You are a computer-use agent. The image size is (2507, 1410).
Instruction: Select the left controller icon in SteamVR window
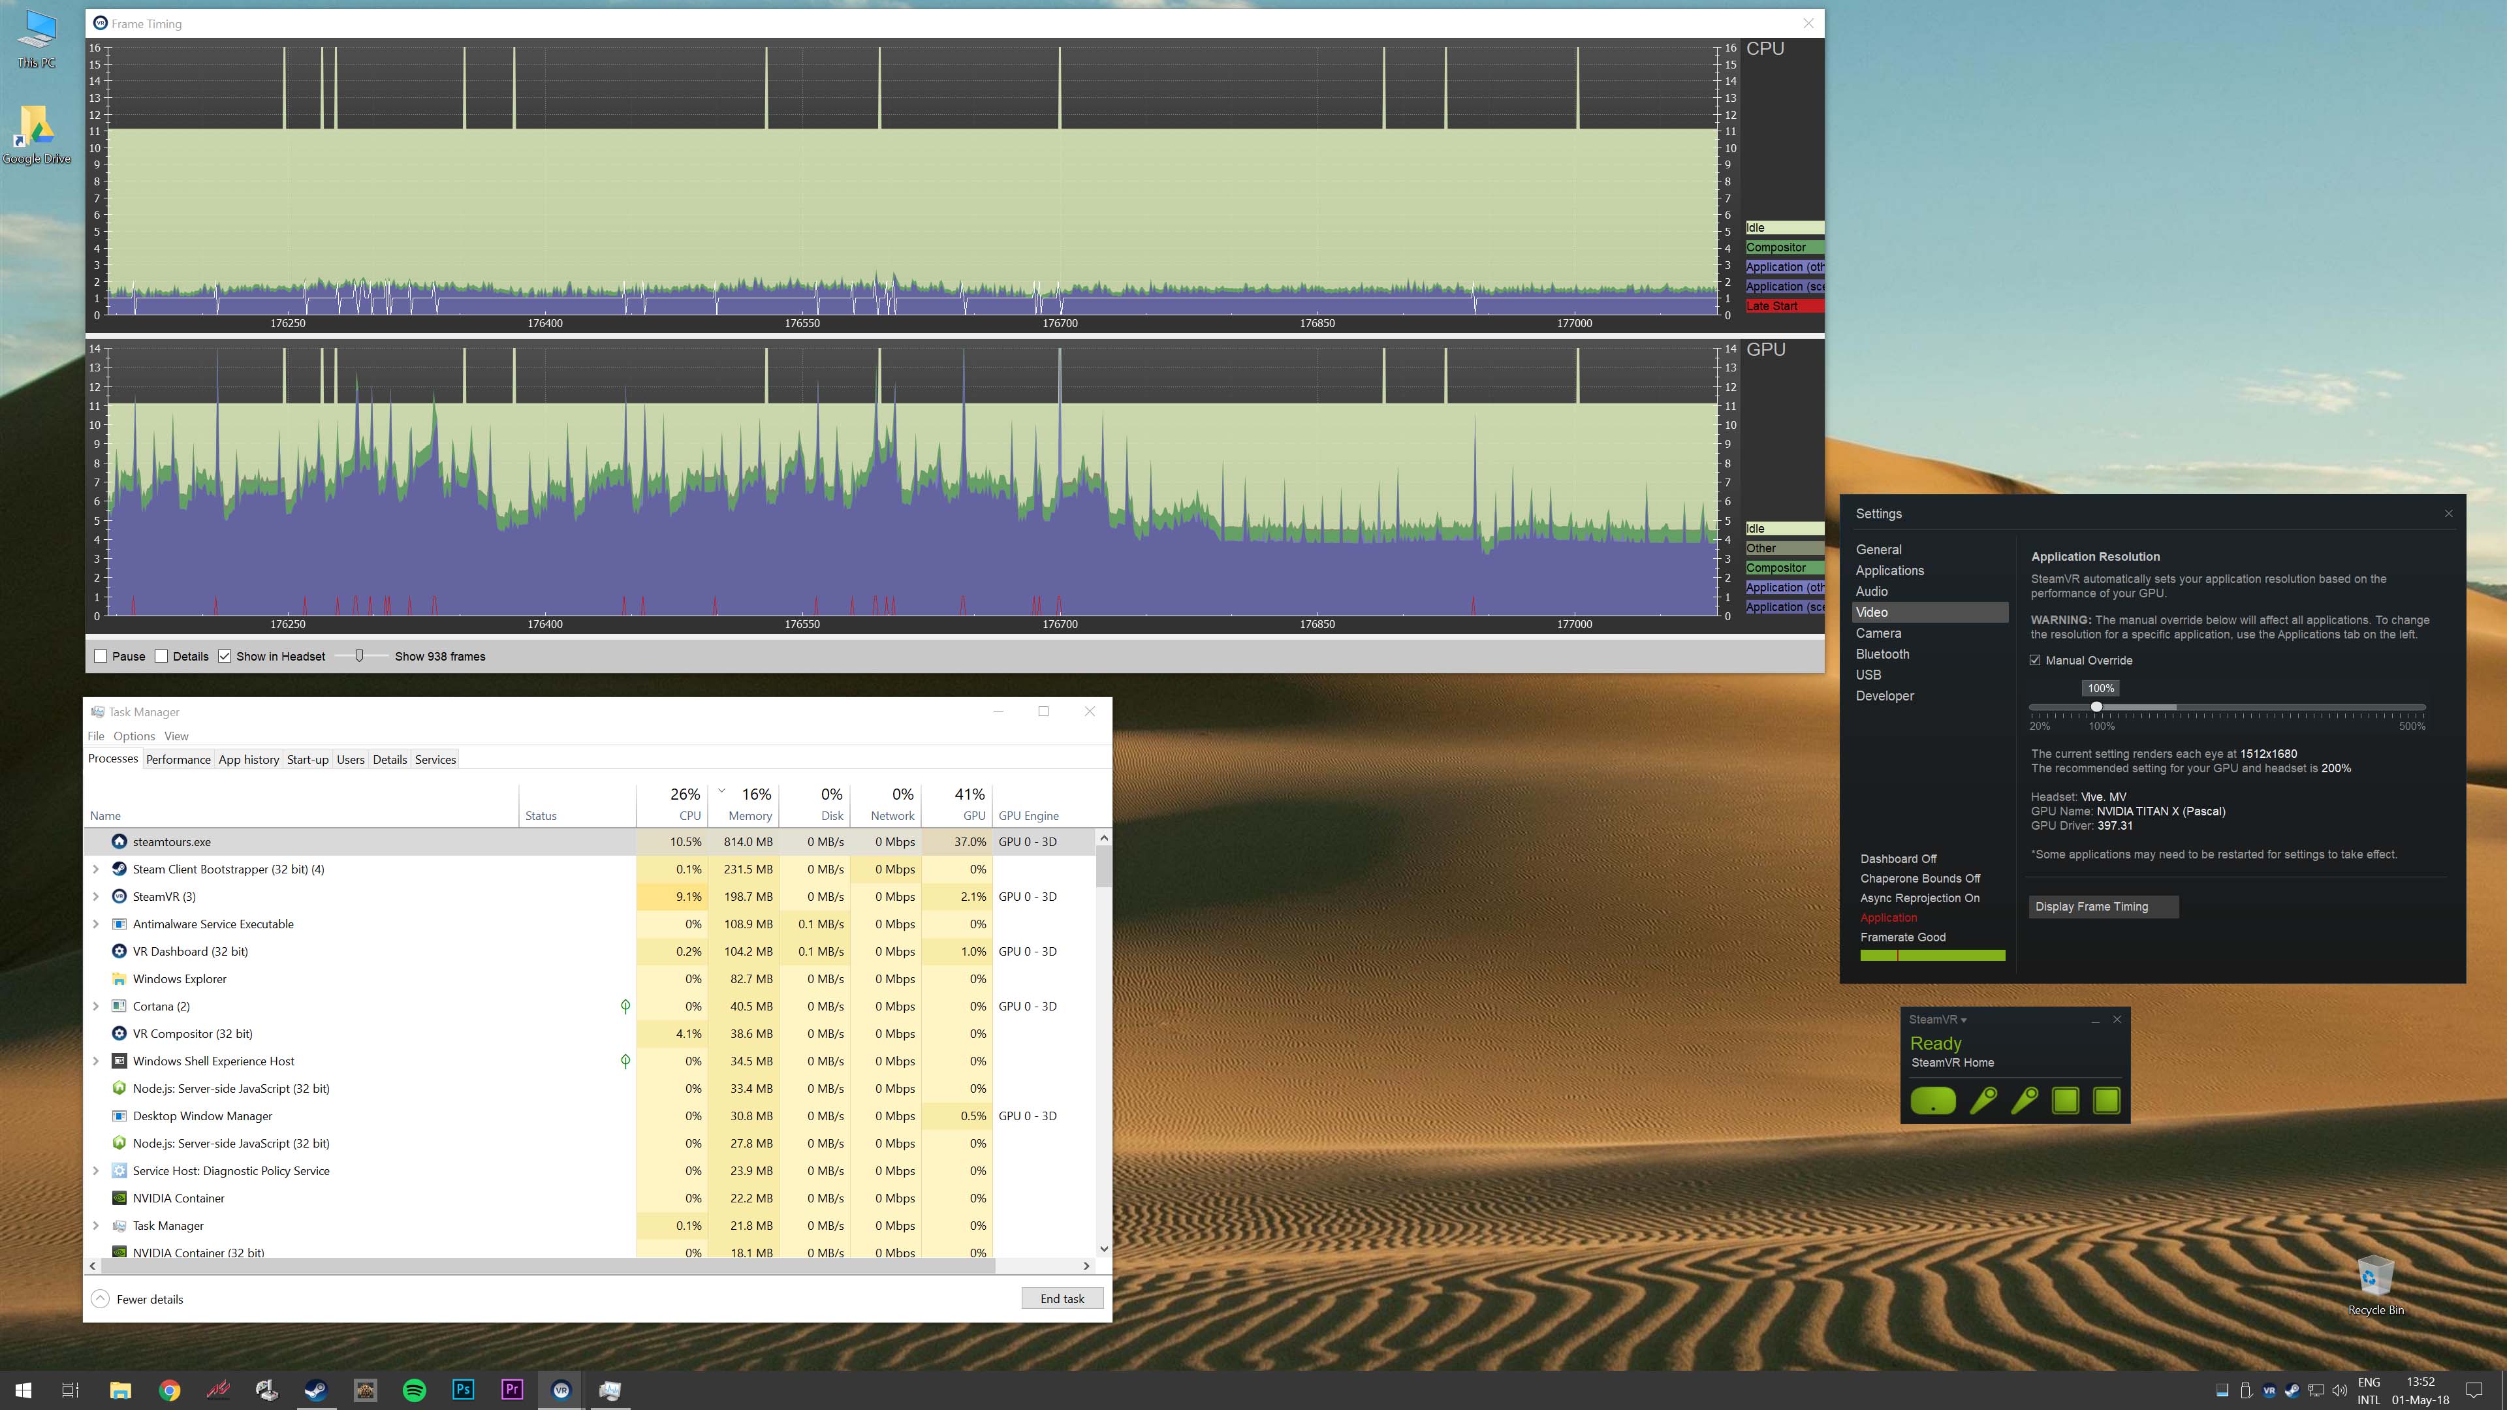(1983, 1101)
